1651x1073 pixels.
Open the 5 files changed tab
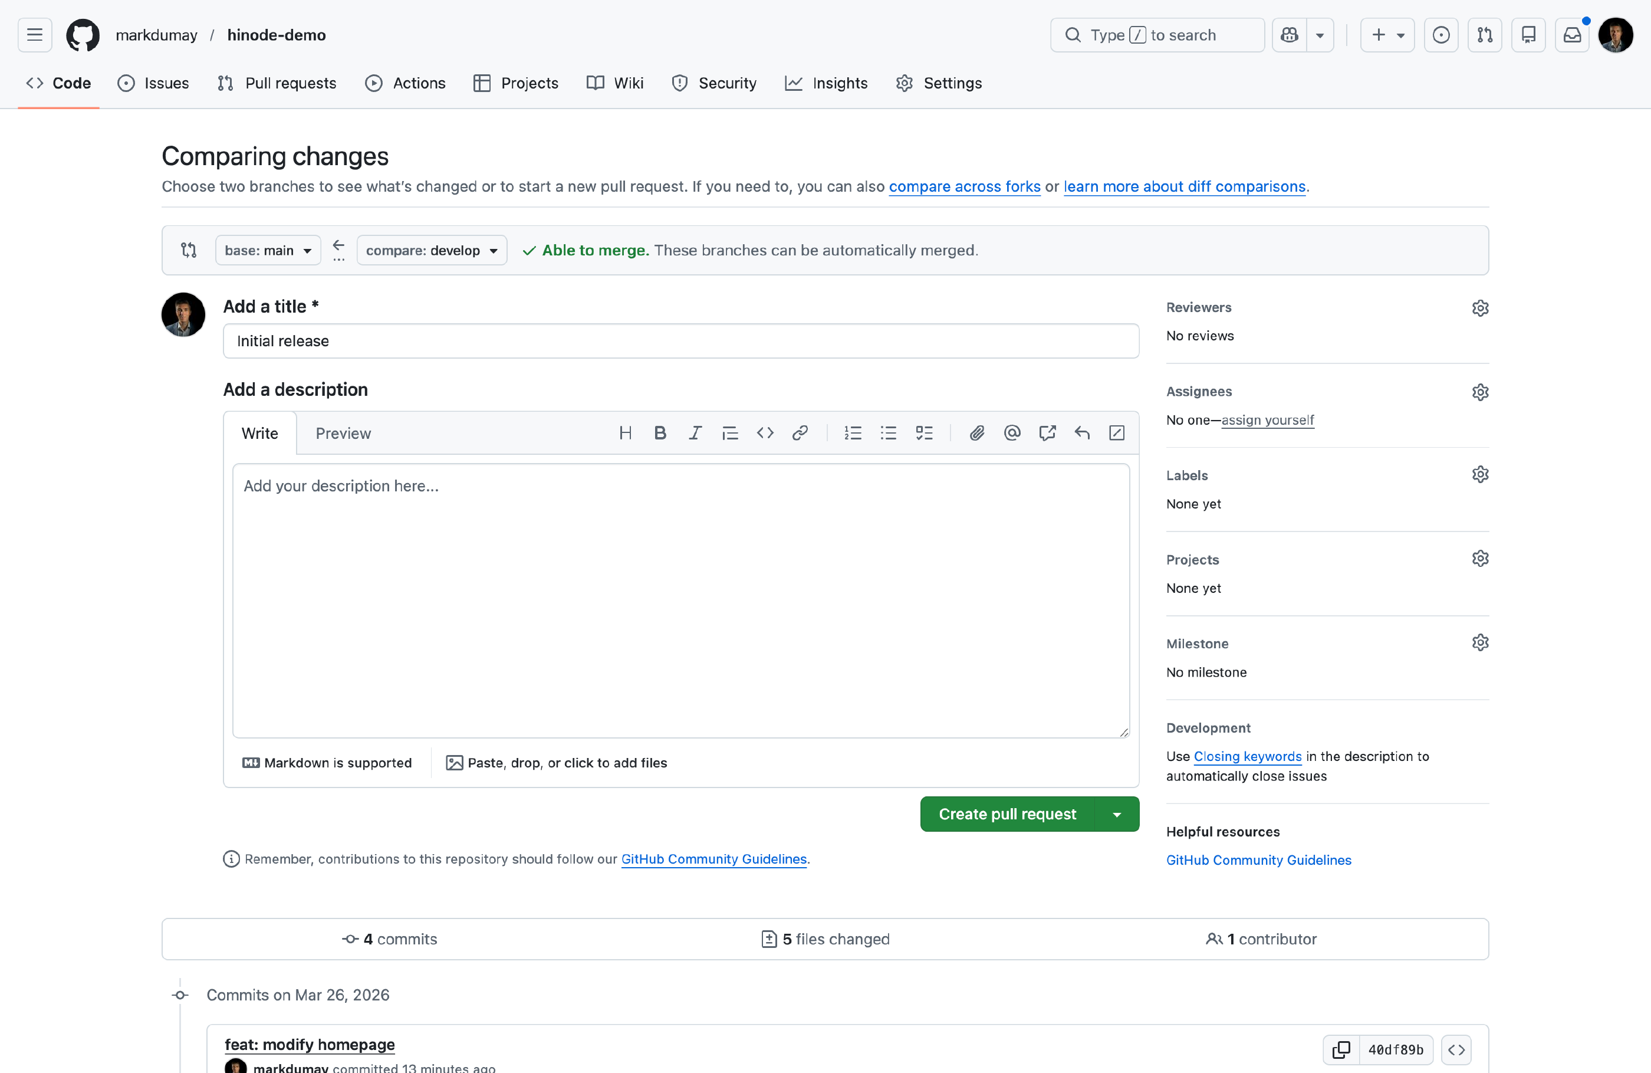(825, 939)
